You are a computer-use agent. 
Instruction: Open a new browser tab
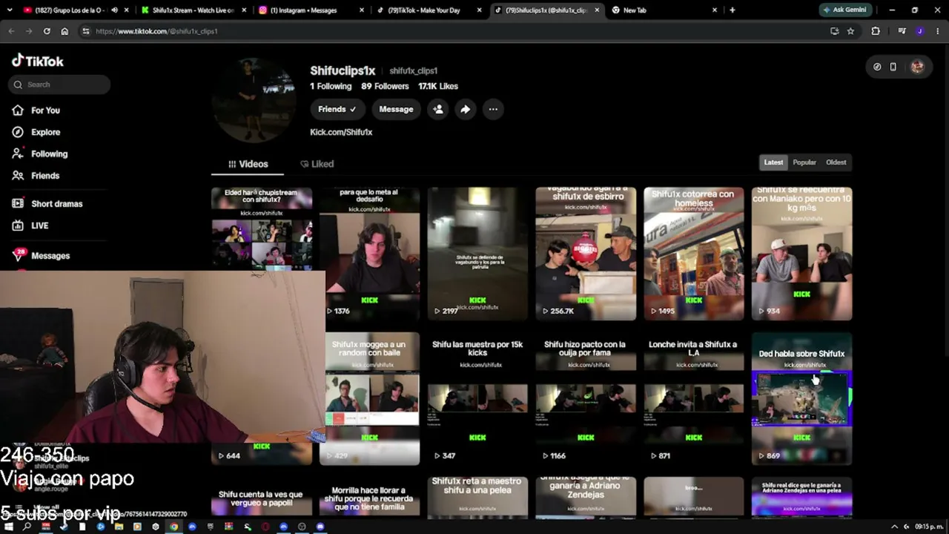pos(733,10)
